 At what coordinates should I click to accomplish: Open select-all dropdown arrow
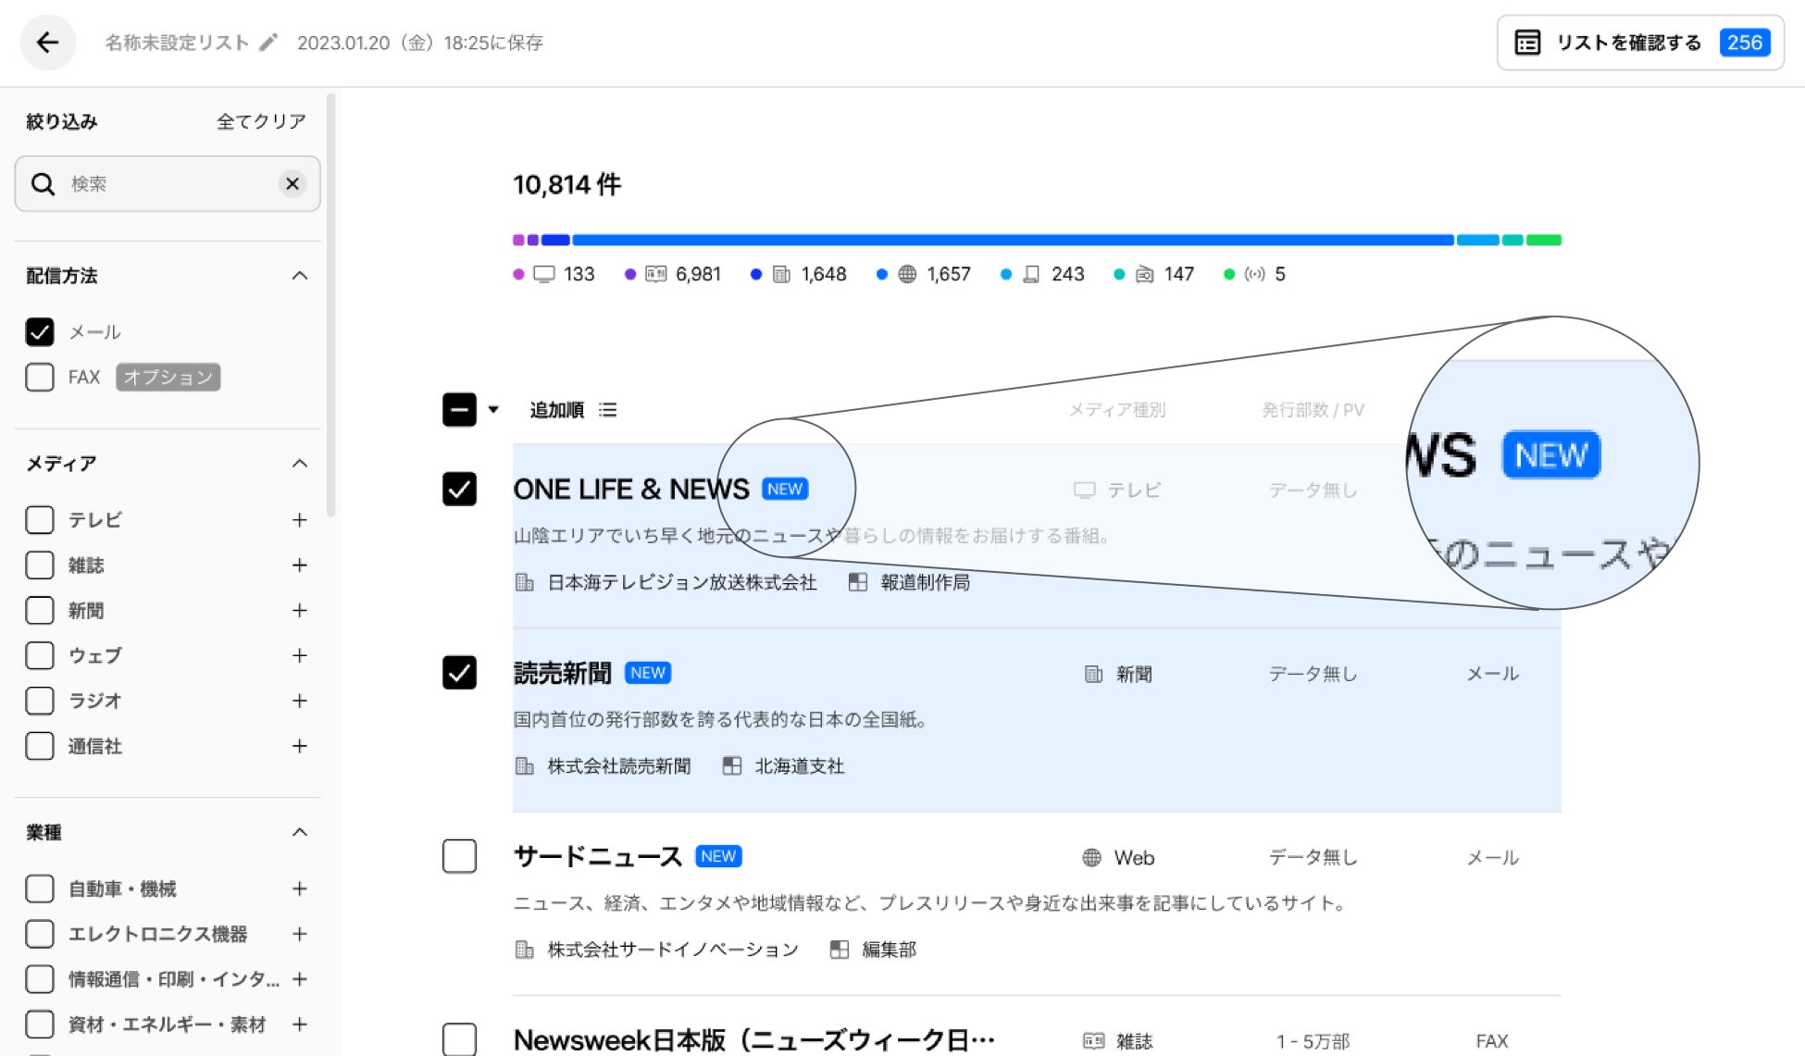point(493,410)
